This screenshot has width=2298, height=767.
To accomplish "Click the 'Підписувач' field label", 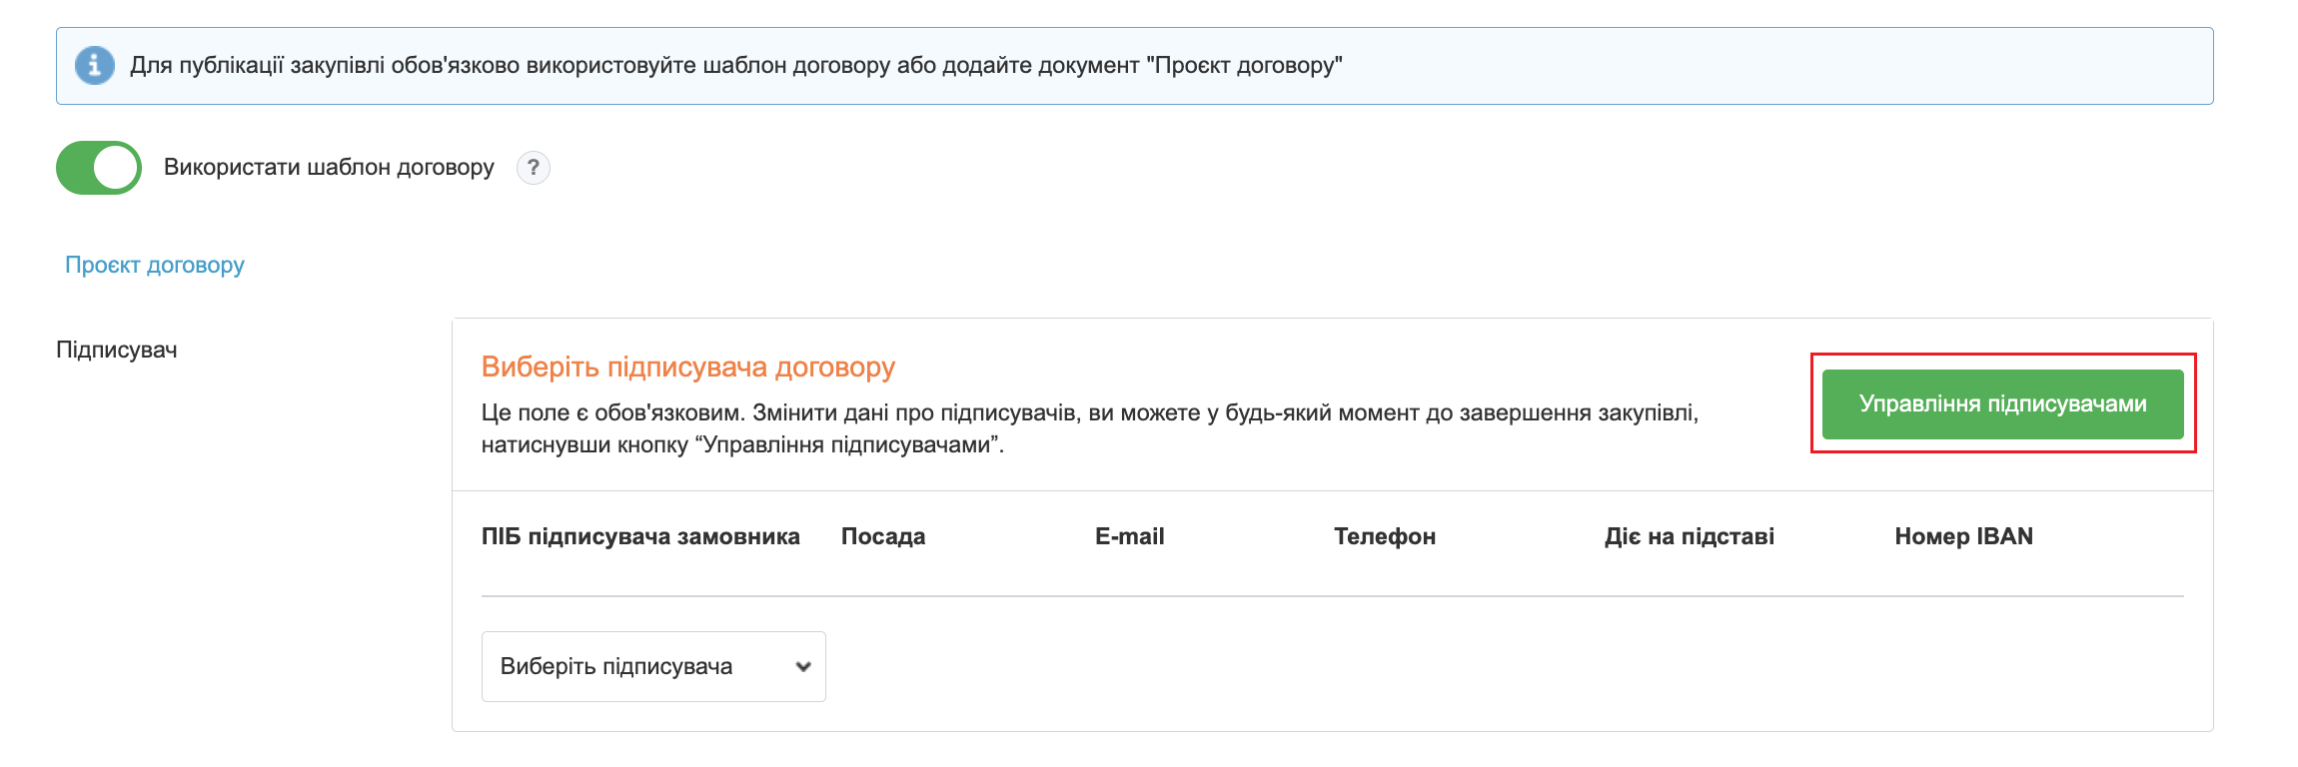I will [x=117, y=351].
